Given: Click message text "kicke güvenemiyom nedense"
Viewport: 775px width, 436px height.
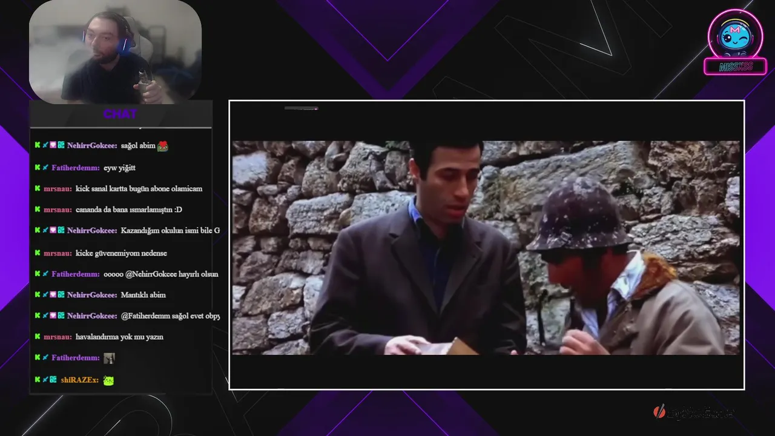Looking at the screenshot, I should click(x=121, y=253).
